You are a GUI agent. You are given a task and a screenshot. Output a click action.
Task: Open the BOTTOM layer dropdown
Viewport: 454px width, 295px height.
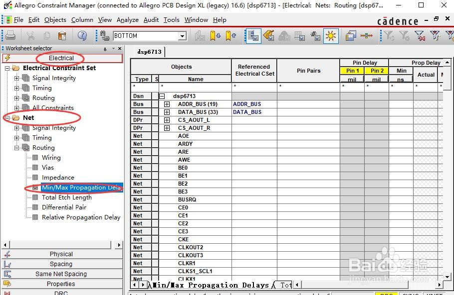coord(182,36)
